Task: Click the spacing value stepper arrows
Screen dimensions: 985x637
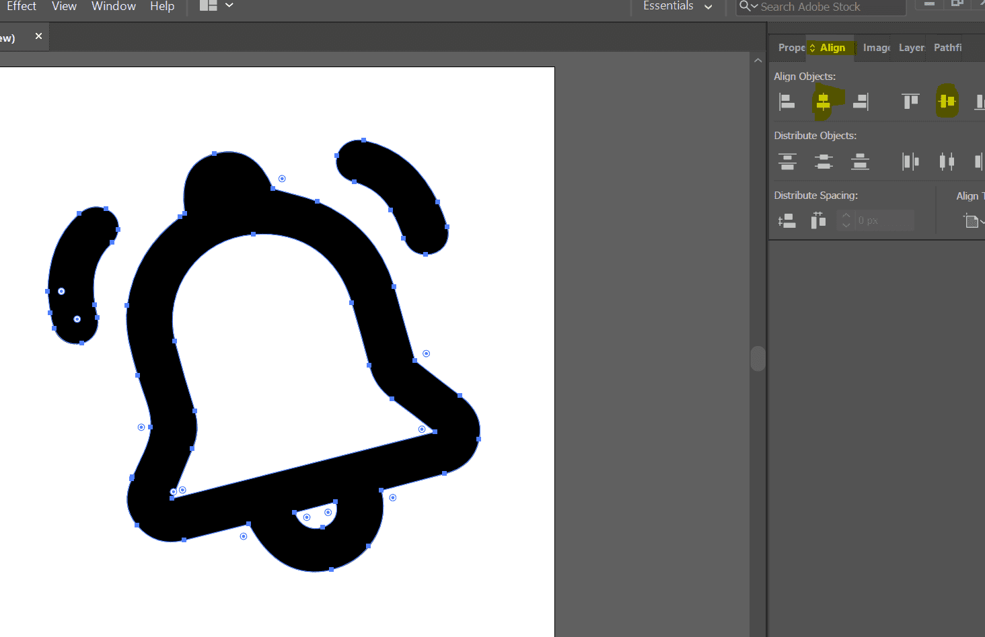Action: 846,220
